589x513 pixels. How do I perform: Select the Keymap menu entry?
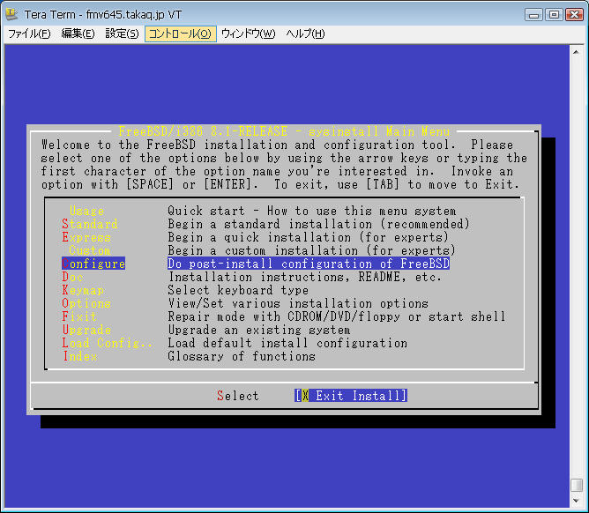click(83, 290)
